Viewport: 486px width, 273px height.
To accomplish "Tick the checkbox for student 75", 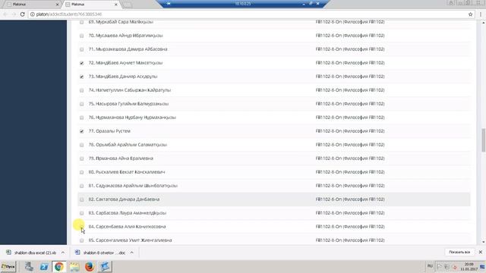I will (x=81, y=104).
